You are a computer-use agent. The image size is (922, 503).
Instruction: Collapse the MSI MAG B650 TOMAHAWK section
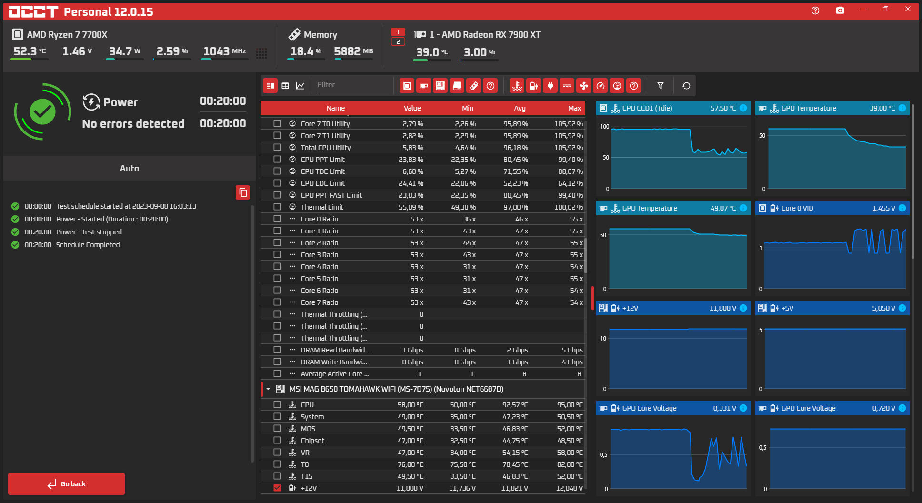[x=268, y=389]
